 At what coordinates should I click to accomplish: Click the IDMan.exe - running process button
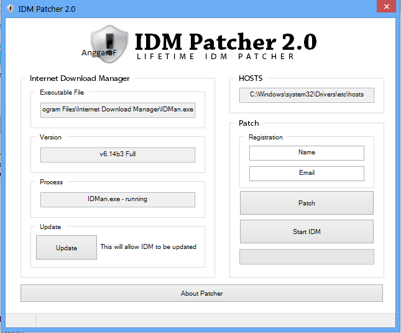tap(118, 200)
